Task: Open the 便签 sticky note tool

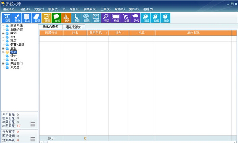Action: click(46, 18)
